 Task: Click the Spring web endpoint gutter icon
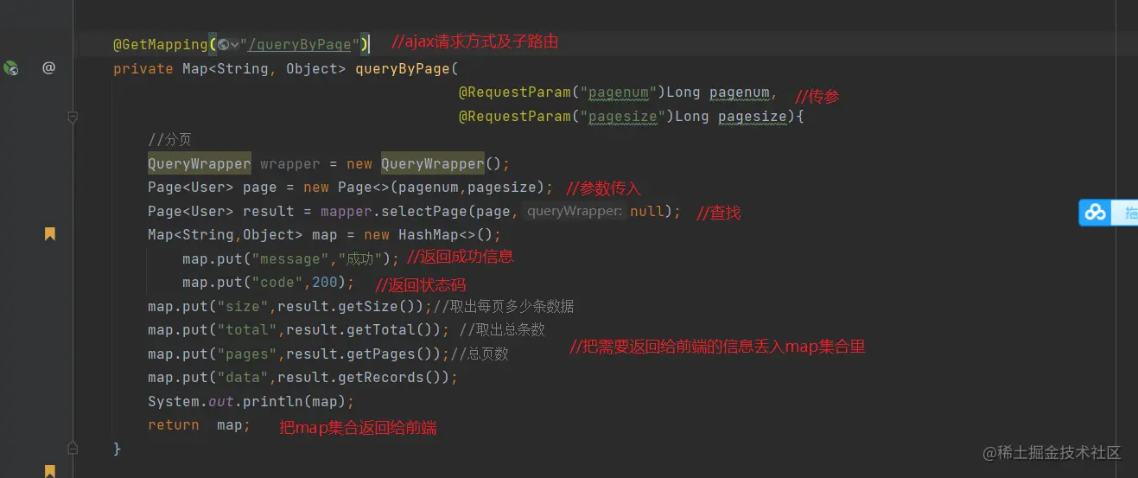pyautogui.click(x=10, y=68)
